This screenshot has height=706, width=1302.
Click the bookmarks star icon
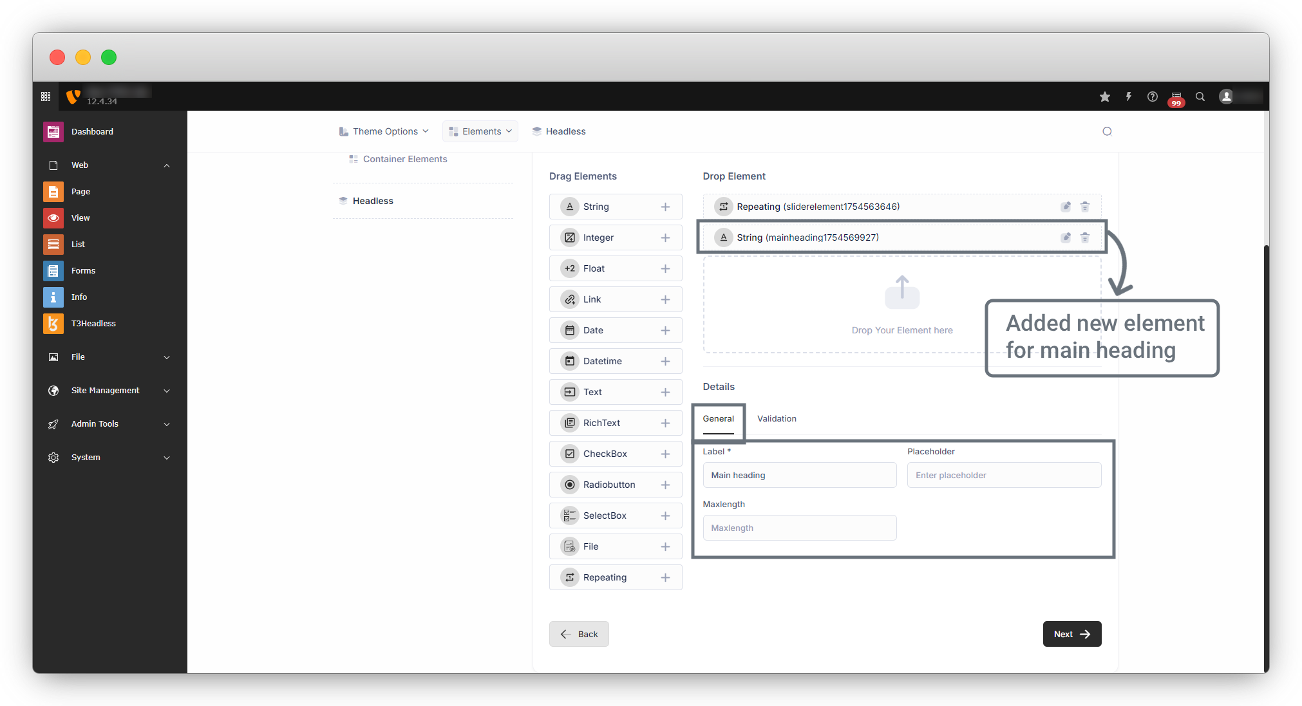[x=1105, y=97]
